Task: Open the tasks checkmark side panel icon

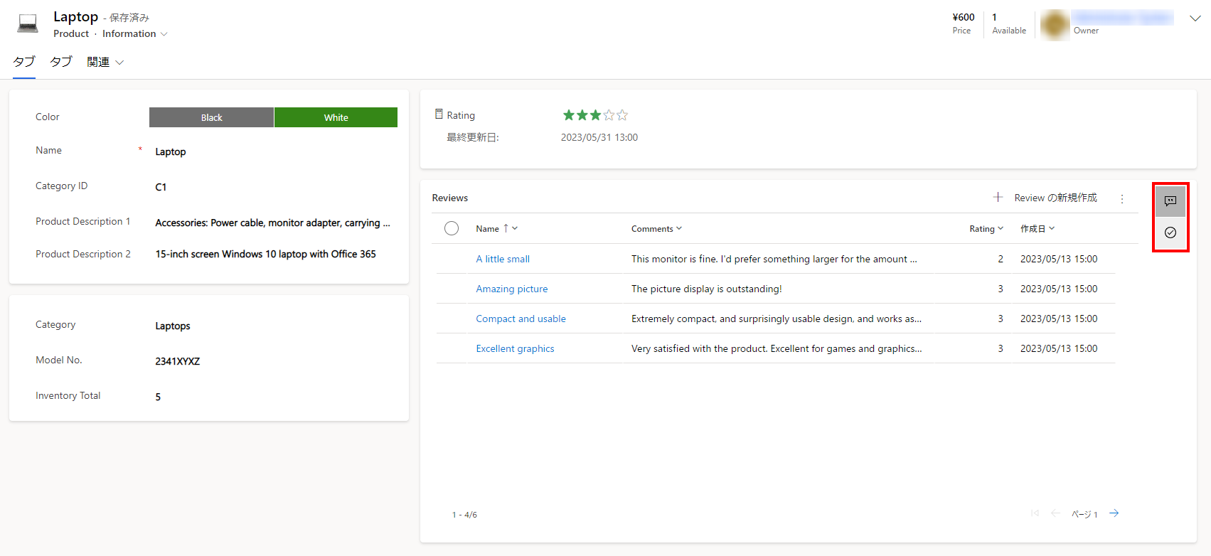Action: click(x=1170, y=232)
